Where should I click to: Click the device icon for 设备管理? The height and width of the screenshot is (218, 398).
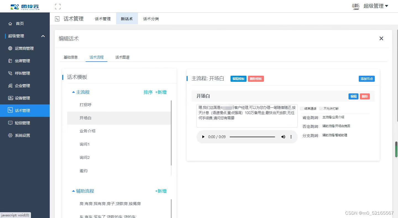[11, 98]
